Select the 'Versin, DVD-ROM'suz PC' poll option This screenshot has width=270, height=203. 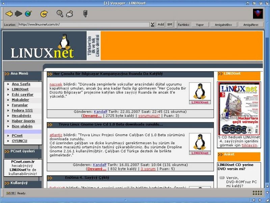click(222, 178)
